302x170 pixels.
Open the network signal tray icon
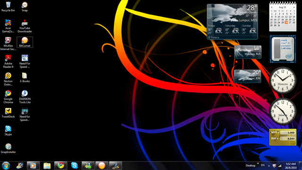pos(280,166)
